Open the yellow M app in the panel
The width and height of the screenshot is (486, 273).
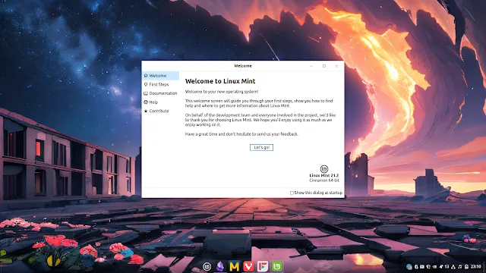(x=235, y=266)
